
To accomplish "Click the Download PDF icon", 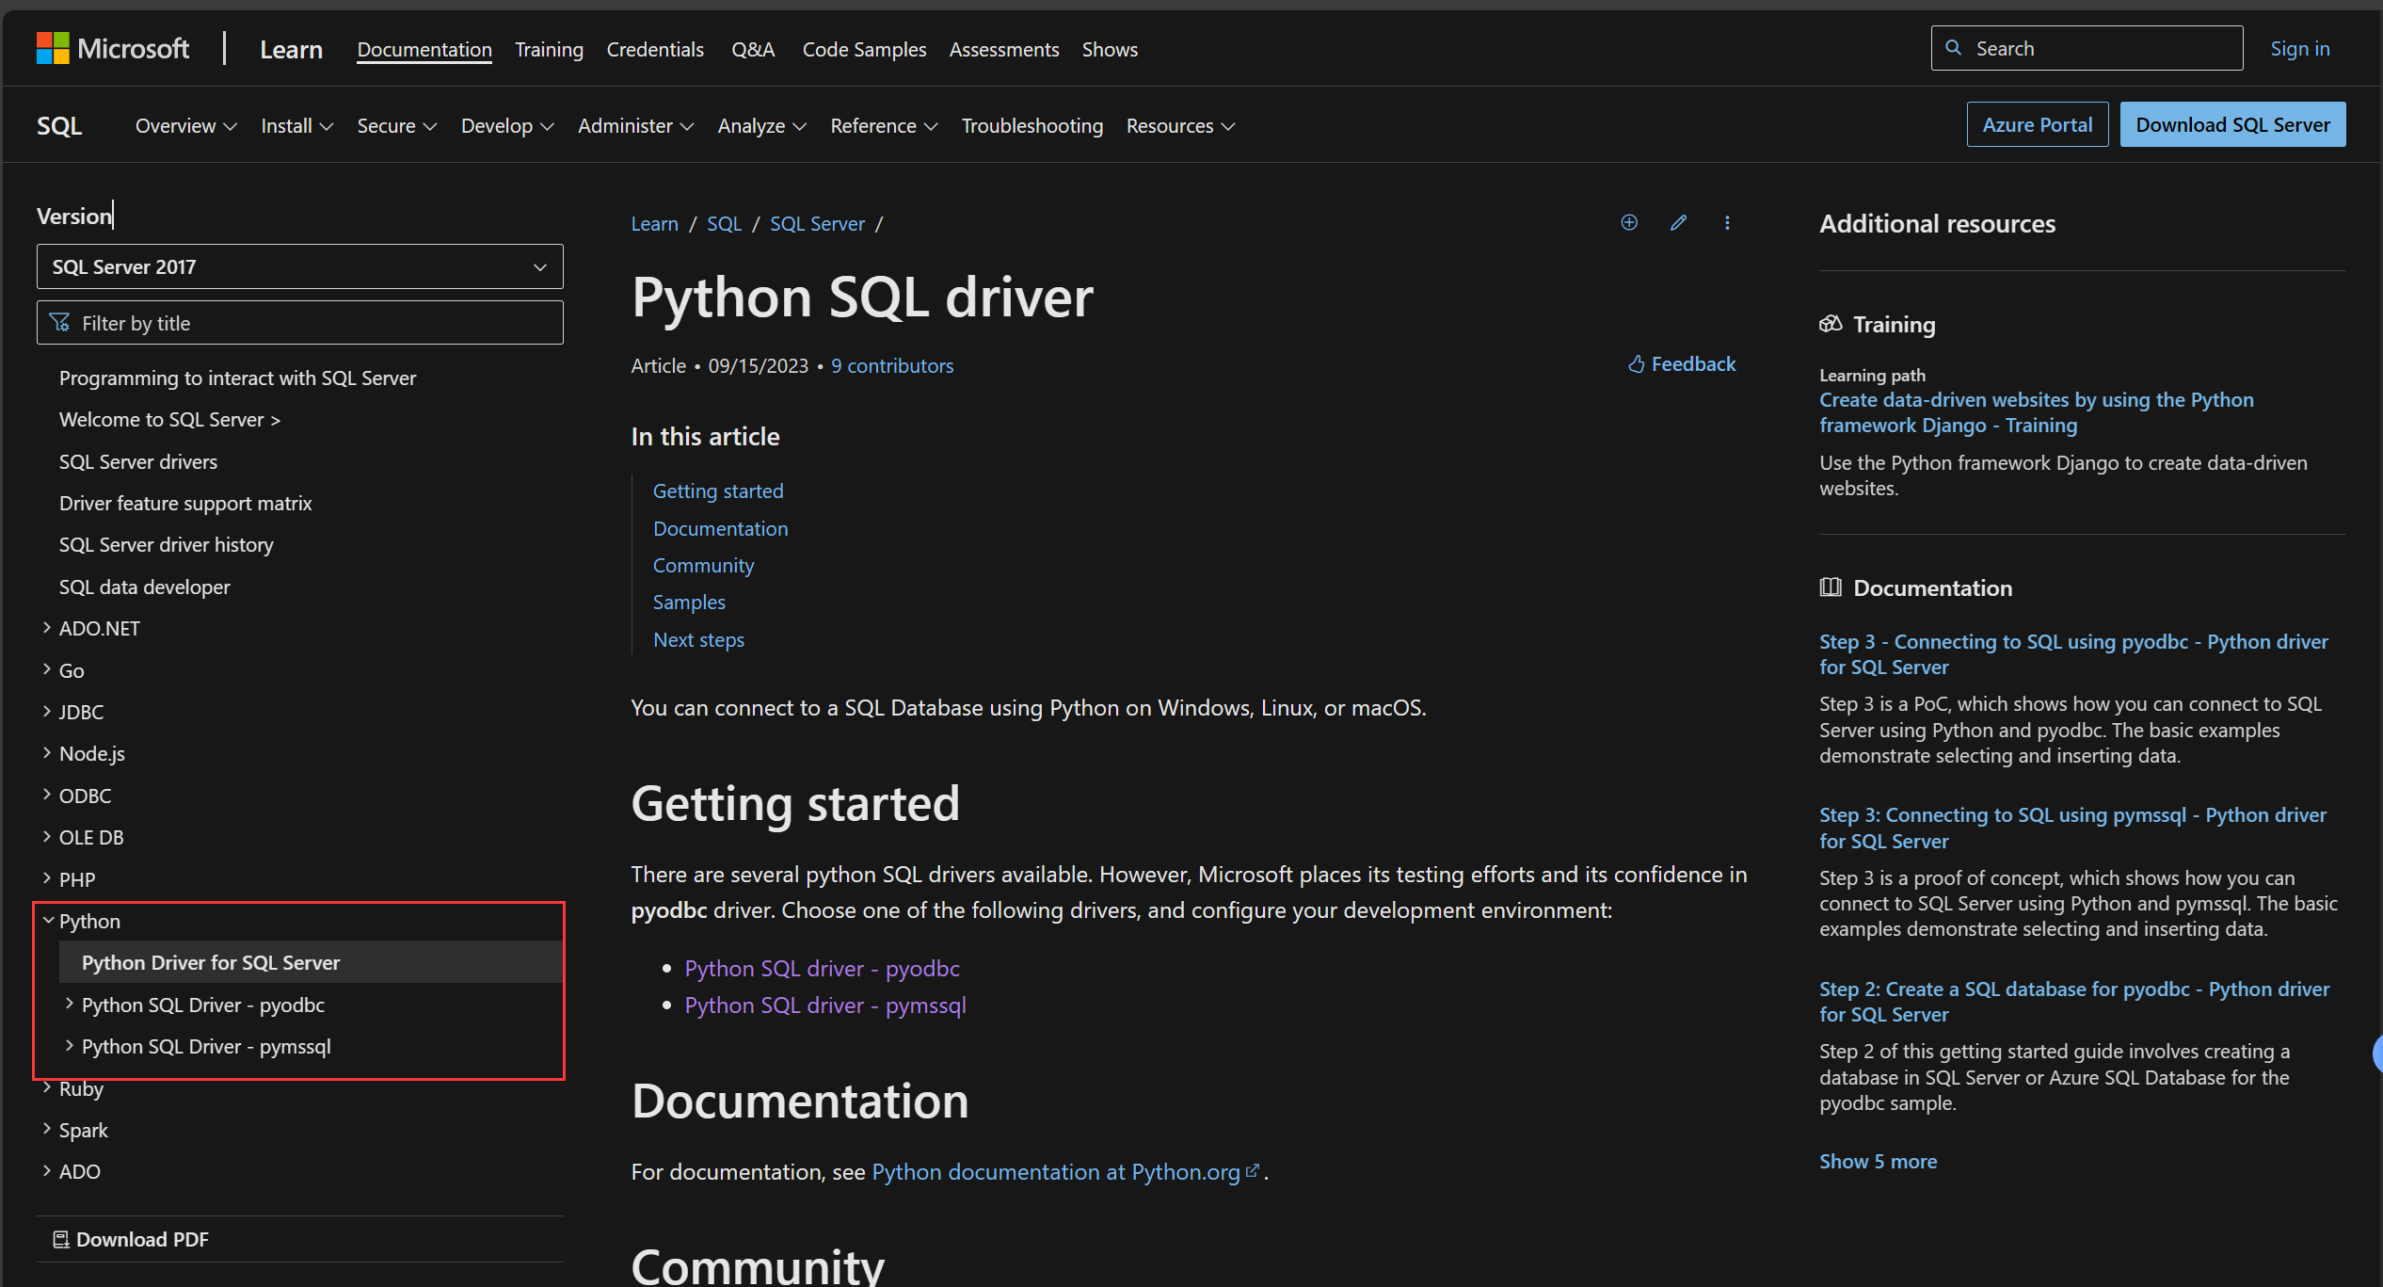I will tap(61, 1239).
